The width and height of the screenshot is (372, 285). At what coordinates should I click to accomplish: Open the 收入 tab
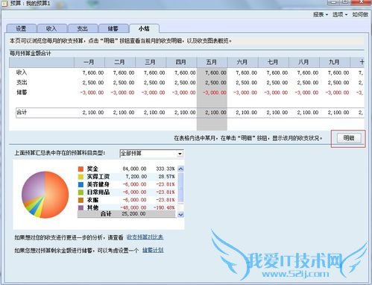[51, 28]
